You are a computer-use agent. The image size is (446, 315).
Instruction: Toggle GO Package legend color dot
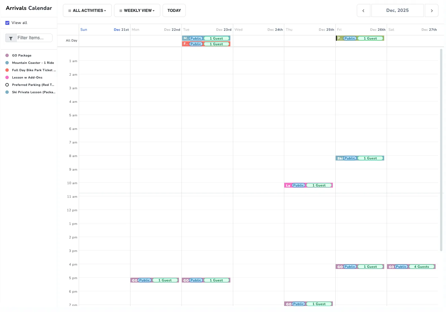pos(7,55)
